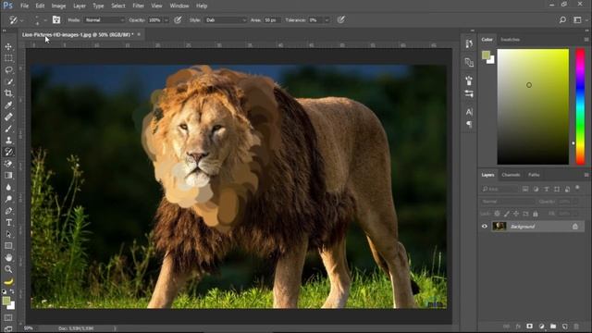The height and width of the screenshot is (333, 592).
Task: Open the Color panel flyout menu
Action: (x=586, y=39)
